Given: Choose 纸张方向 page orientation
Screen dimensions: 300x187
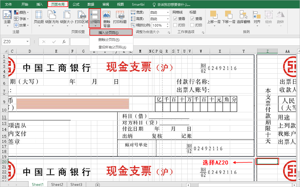Looking at the screenshot, I should tap(52, 18).
